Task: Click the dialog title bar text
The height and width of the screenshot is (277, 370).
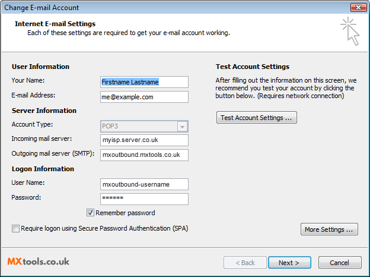Action: 42,8
